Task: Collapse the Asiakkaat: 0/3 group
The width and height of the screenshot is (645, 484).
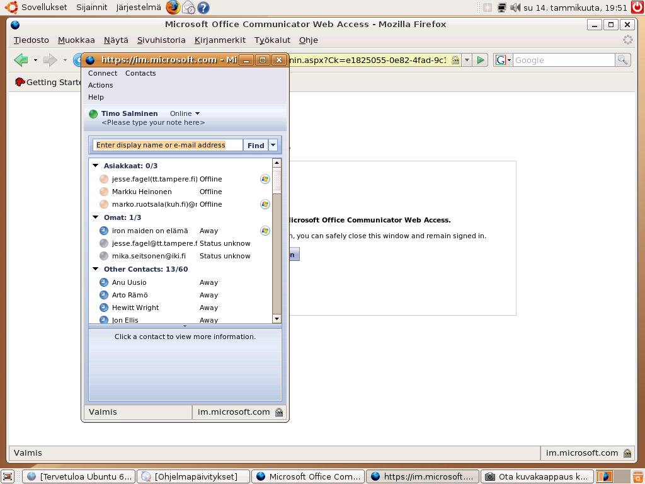Action: tap(96, 166)
